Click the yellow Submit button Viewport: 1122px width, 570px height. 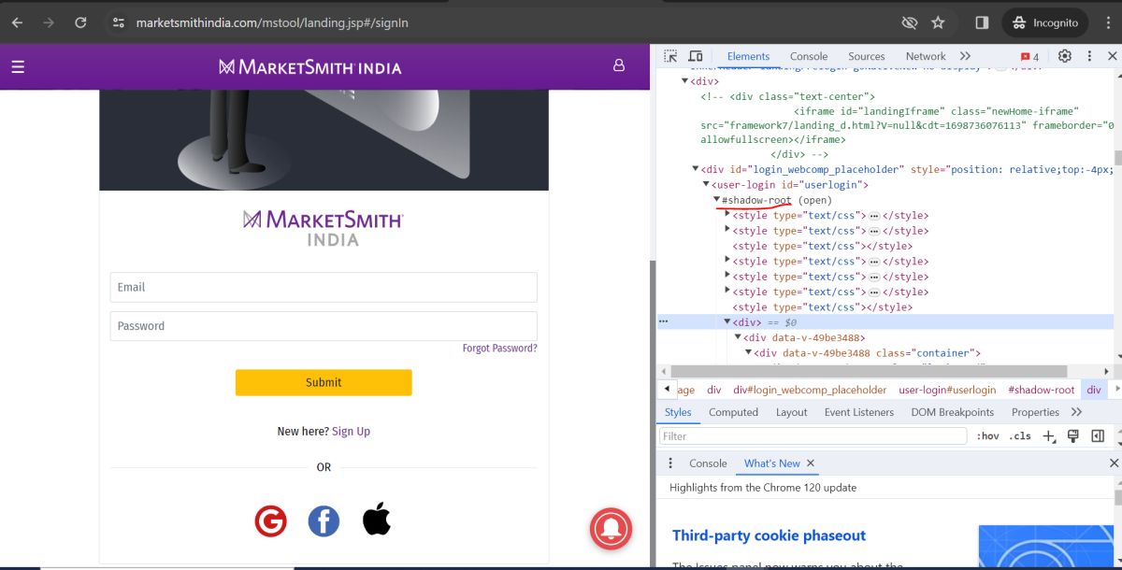click(324, 382)
